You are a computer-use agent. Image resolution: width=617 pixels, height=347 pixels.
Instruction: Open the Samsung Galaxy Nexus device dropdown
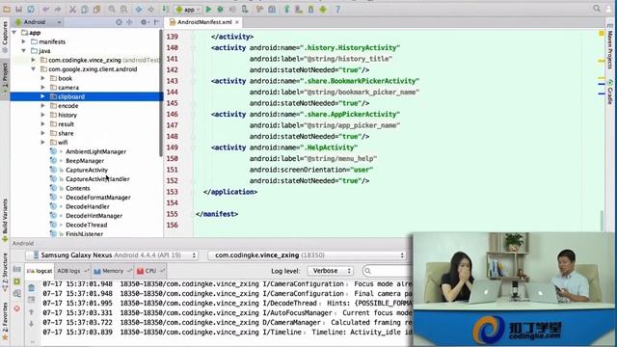[x=112, y=255]
